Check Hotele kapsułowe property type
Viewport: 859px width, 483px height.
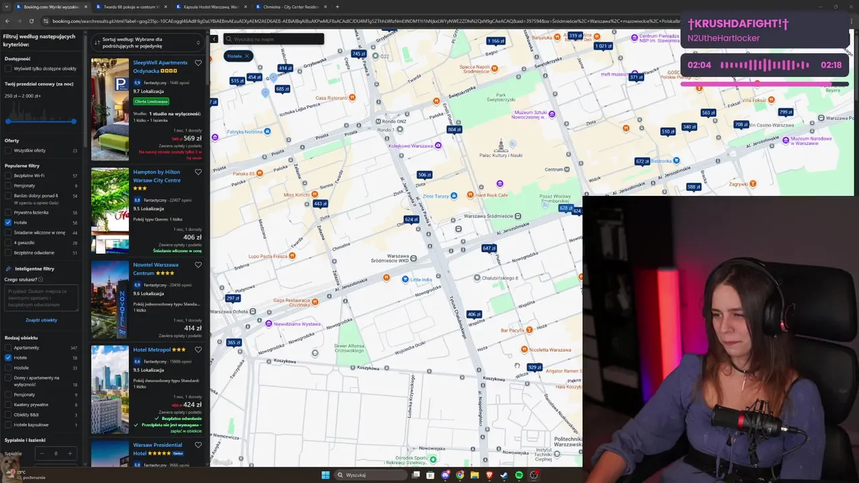pos(8,425)
